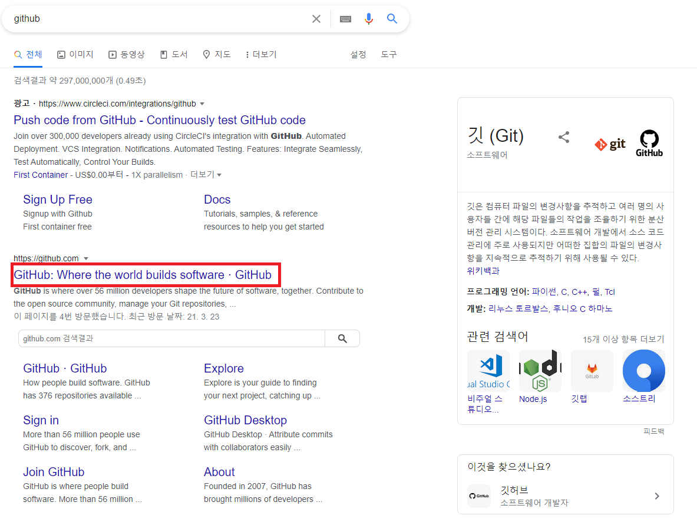Switch to the 동영상 tab
Screen dimensions: 697x522
[x=127, y=55]
